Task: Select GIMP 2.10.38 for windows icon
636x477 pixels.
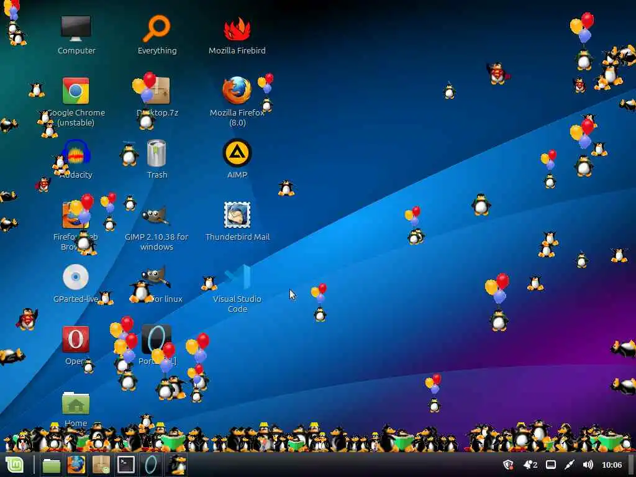Action: click(x=157, y=215)
